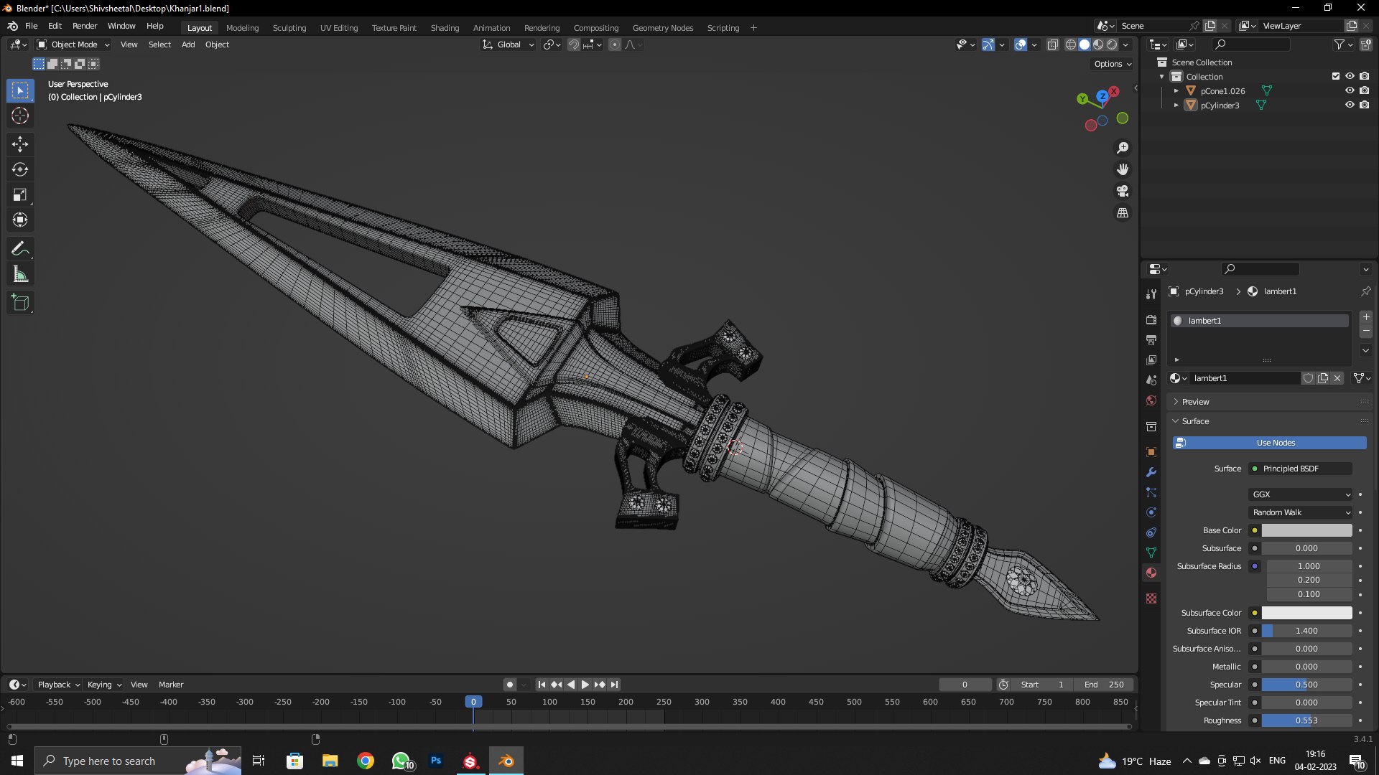Open the Playback menu in timeline
The height and width of the screenshot is (775, 1379).
[x=58, y=685]
